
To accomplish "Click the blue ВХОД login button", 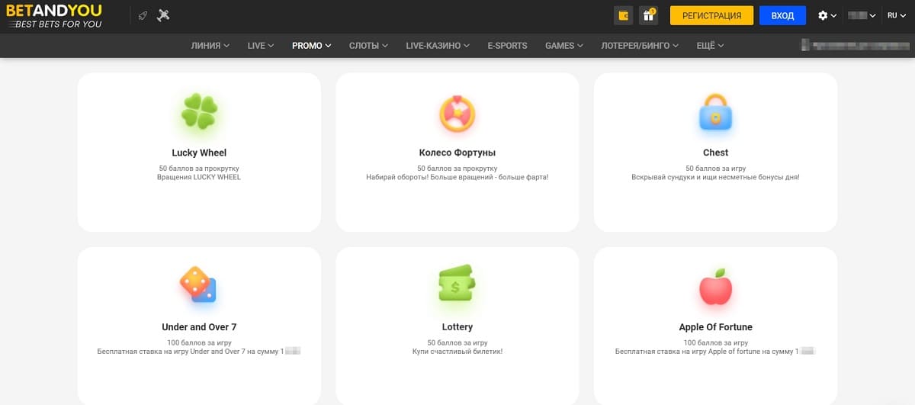I will coord(782,15).
